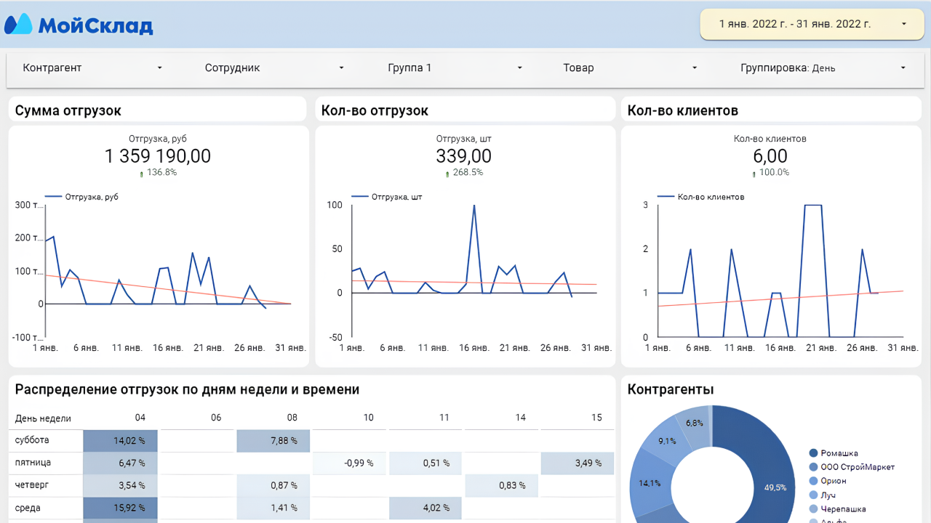This screenshot has width=931, height=523.
Task: Select the Луч legend item
Action: (x=822, y=495)
